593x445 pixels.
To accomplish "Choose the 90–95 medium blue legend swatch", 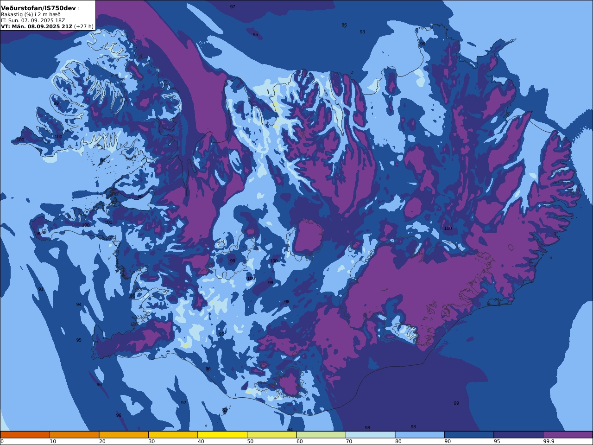I will pos(469,434).
